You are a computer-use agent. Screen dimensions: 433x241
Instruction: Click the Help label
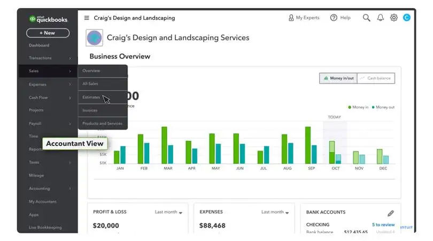click(x=345, y=18)
